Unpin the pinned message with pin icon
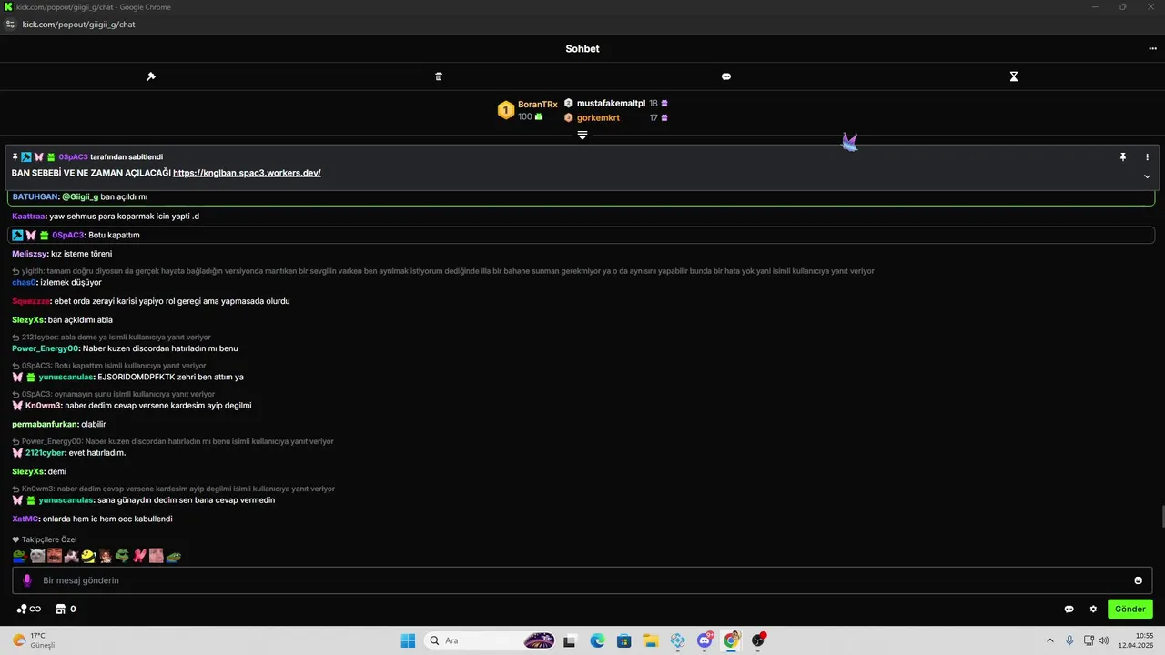 coord(1123,156)
